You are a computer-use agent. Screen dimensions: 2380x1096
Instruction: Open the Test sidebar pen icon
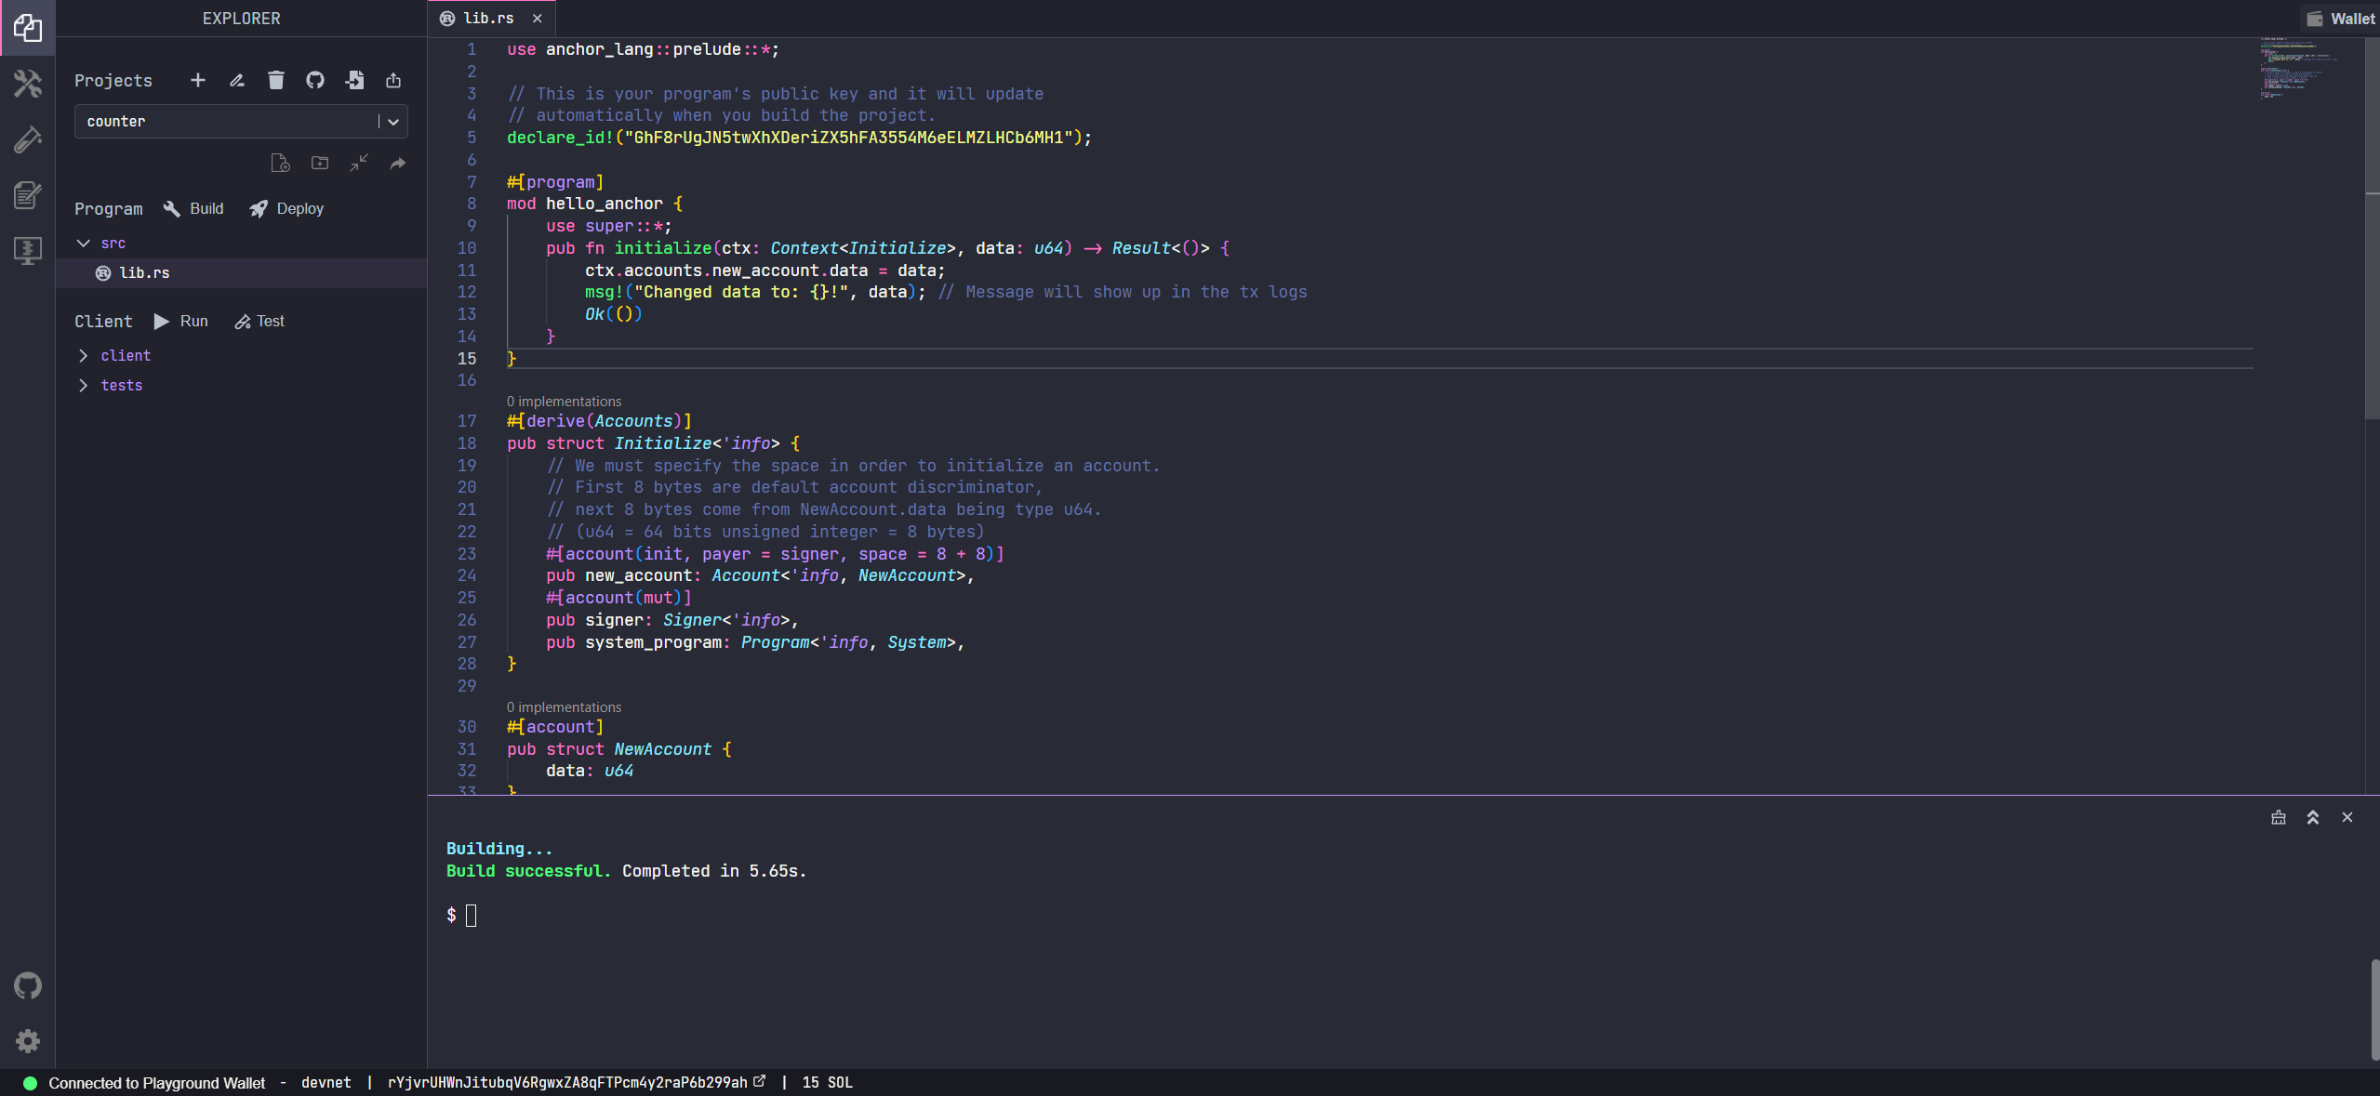pos(27,139)
